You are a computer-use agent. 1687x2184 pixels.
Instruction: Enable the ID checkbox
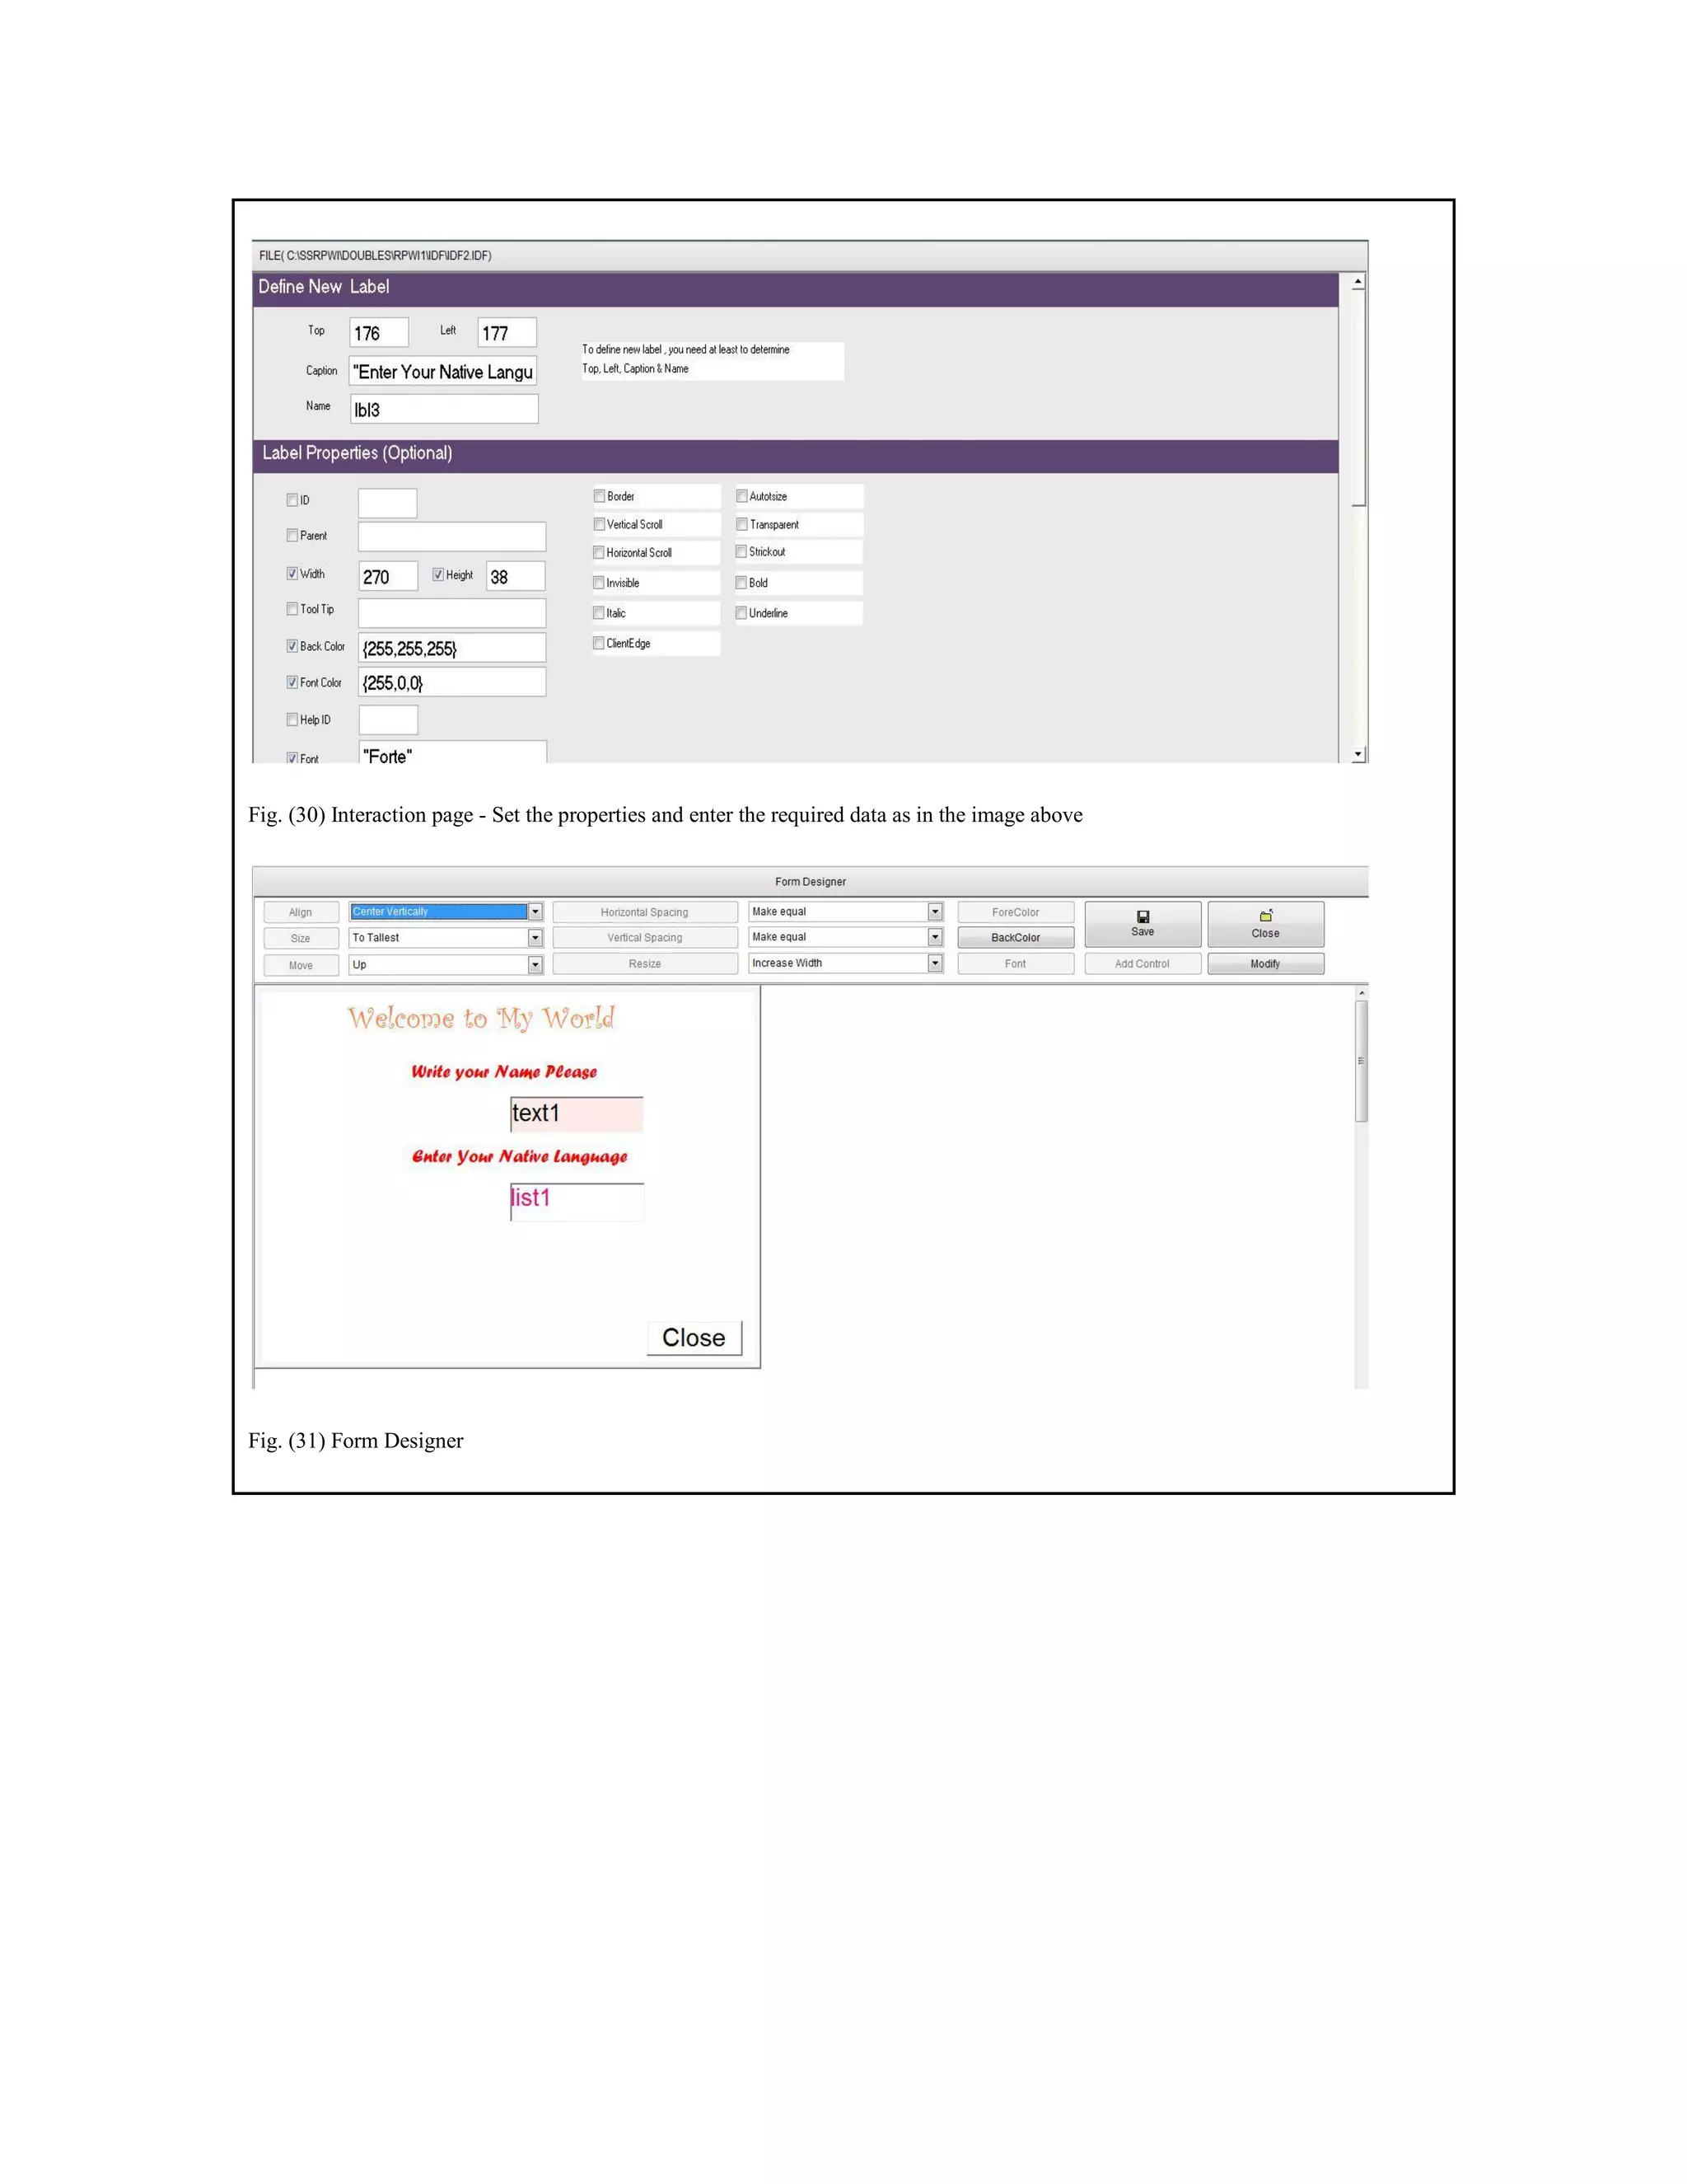click(292, 500)
